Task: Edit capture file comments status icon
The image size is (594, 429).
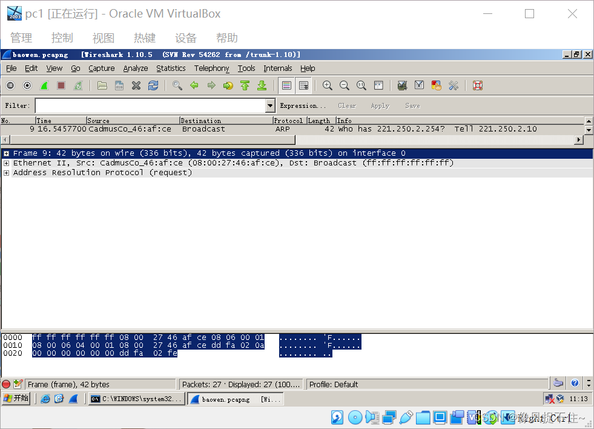Action: click(x=18, y=384)
